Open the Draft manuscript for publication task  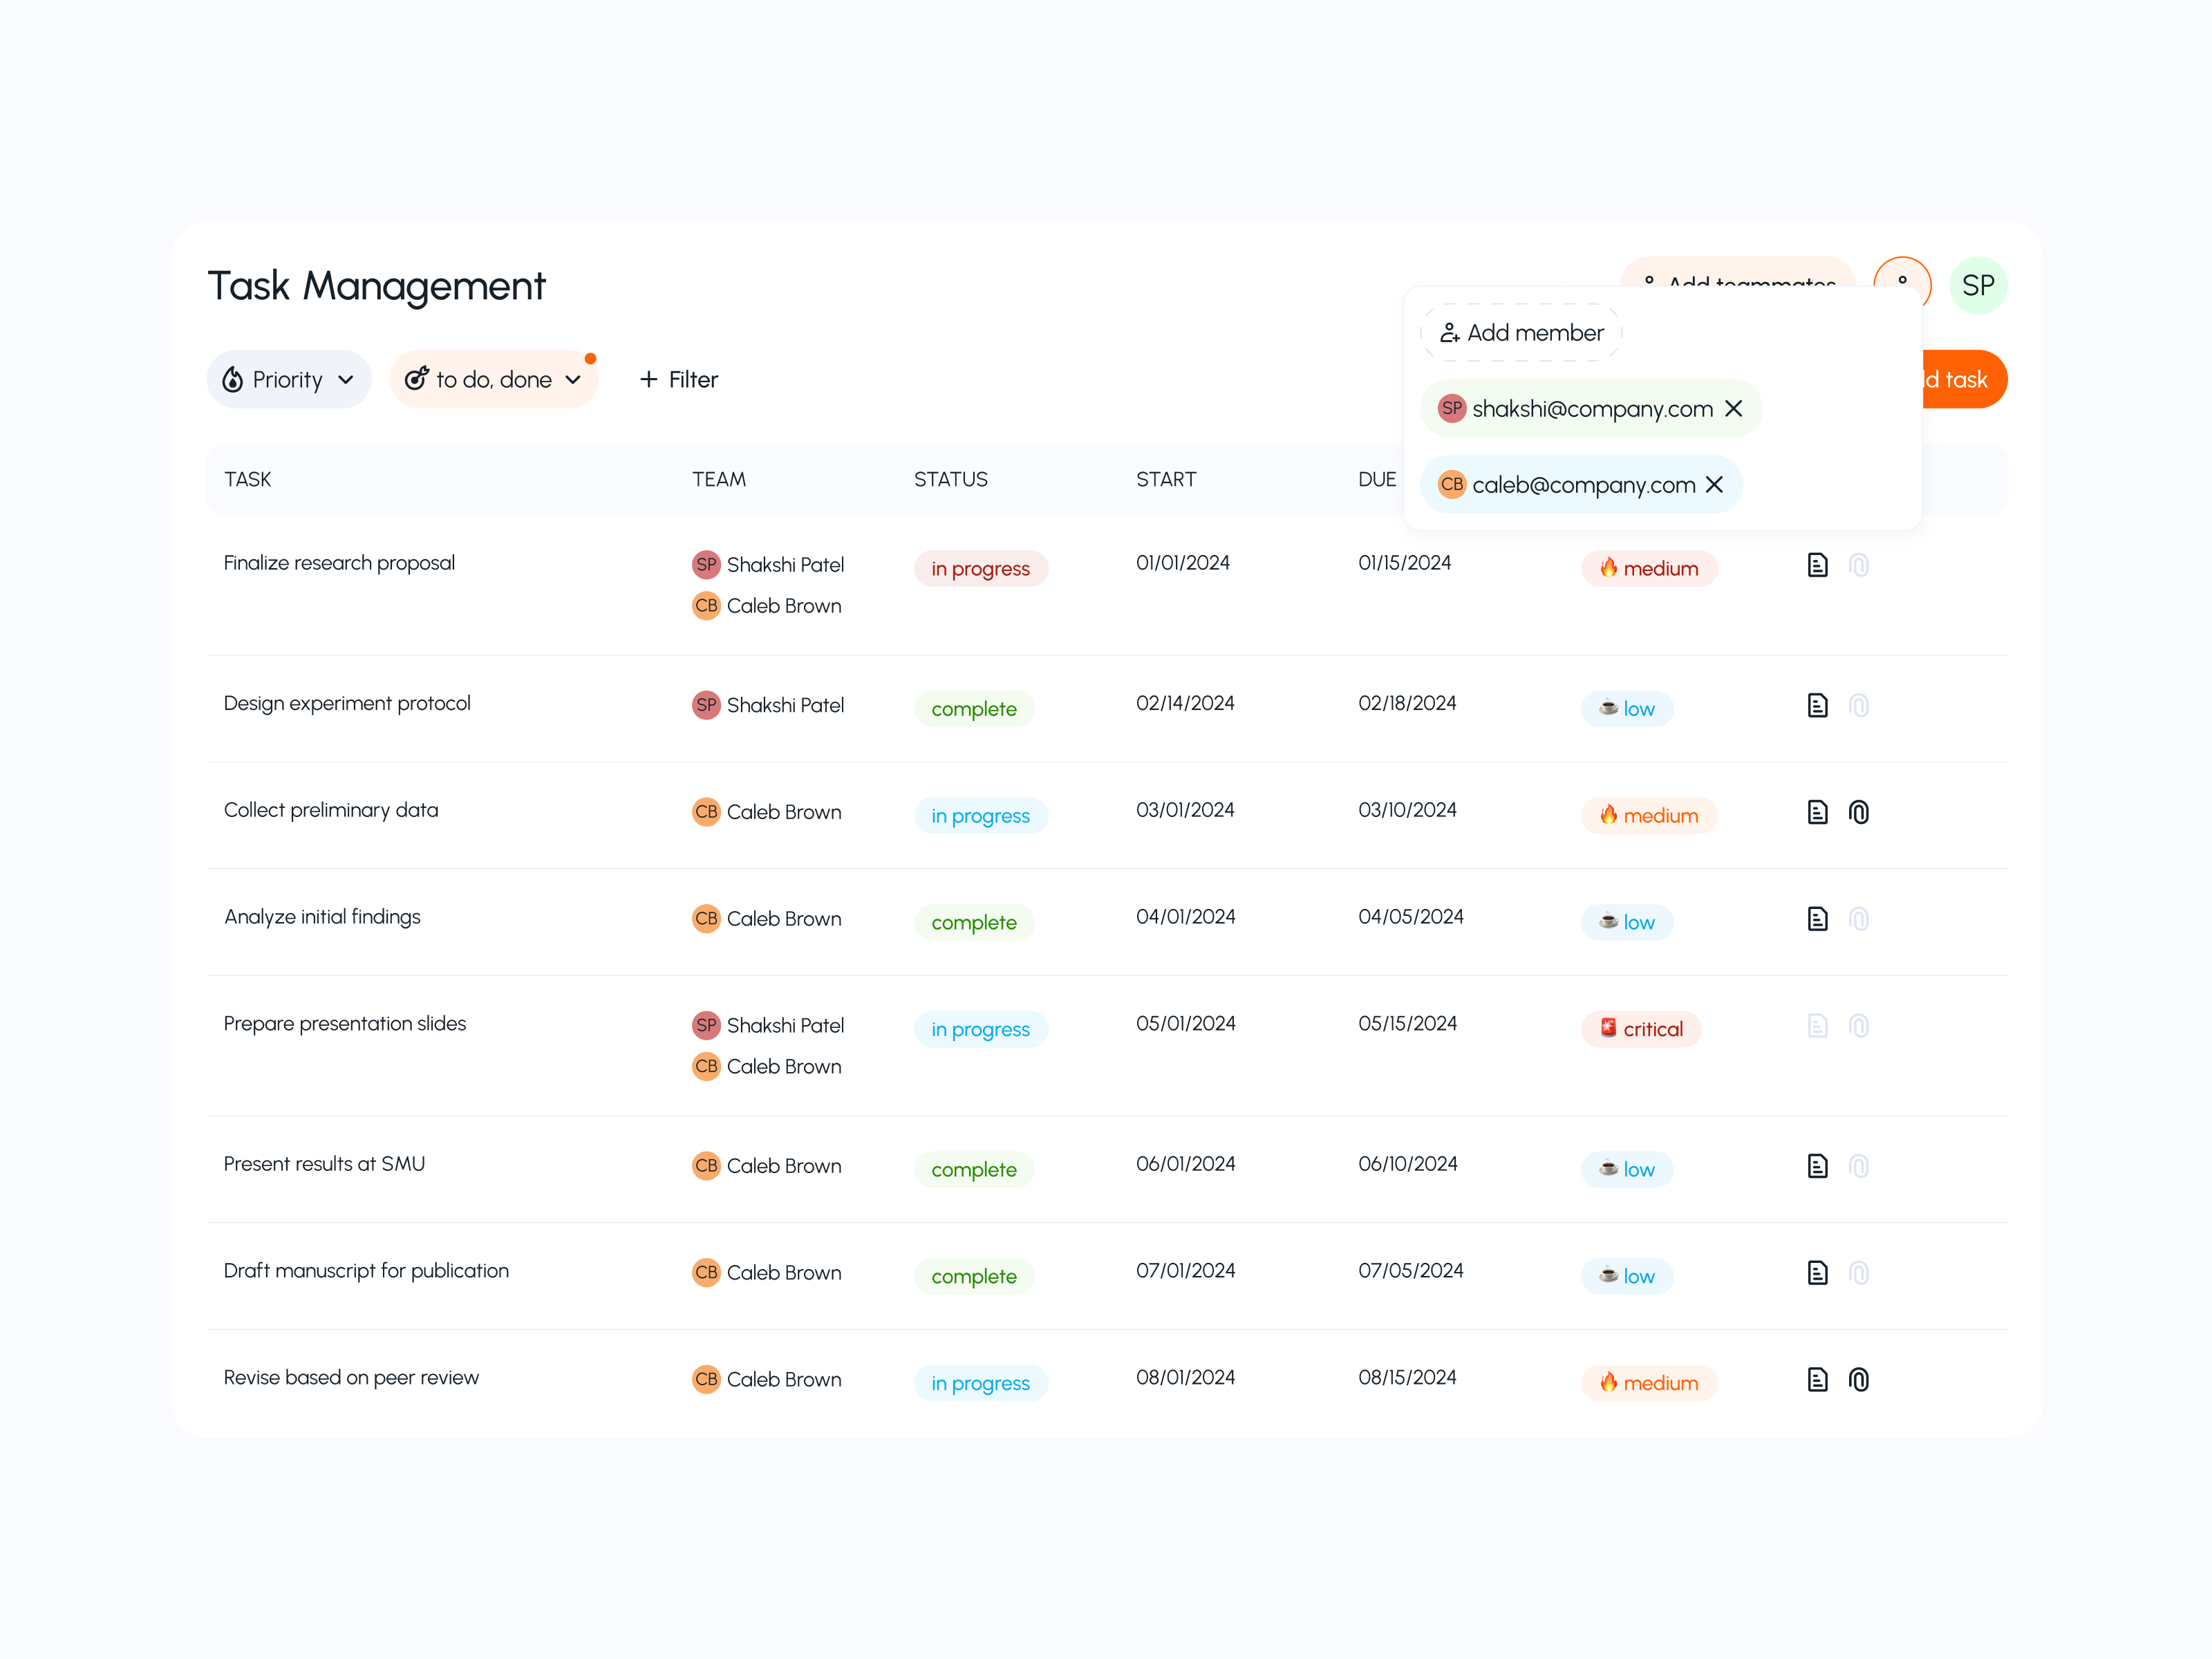(366, 1270)
